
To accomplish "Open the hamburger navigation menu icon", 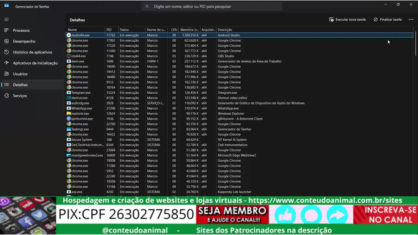I will [x=7, y=19].
